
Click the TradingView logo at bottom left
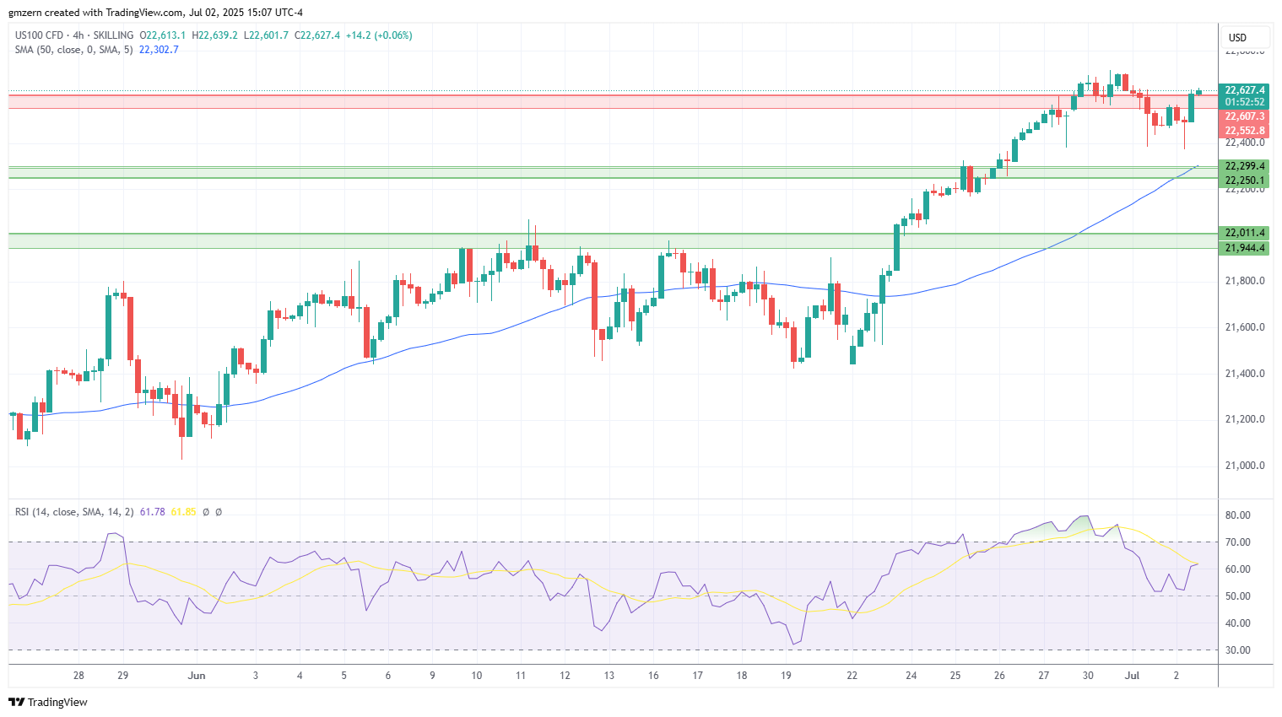pyautogui.click(x=48, y=702)
